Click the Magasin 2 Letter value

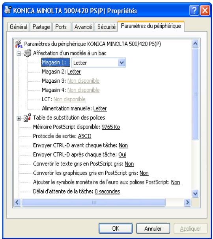(74, 72)
